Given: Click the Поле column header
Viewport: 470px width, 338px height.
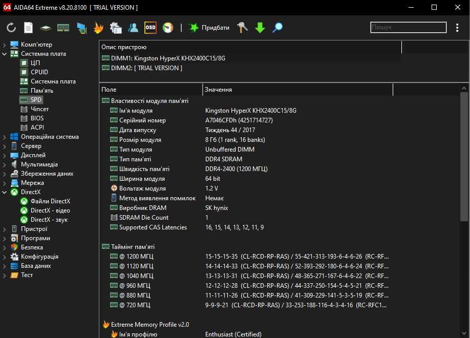Looking at the screenshot, I should [x=151, y=90].
